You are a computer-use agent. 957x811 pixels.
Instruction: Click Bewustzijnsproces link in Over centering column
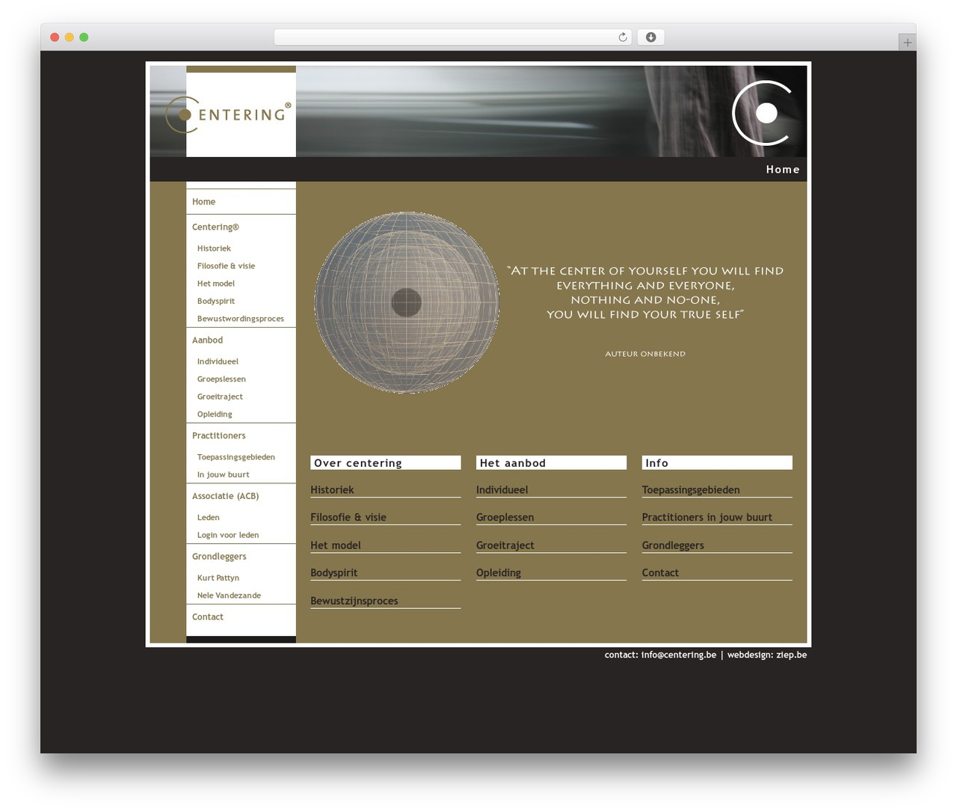click(x=354, y=601)
